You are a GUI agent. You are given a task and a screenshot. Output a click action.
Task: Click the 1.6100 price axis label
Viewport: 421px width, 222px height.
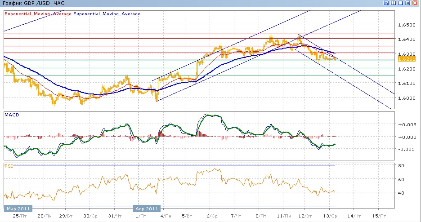pyautogui.click(x=406, y=83)
